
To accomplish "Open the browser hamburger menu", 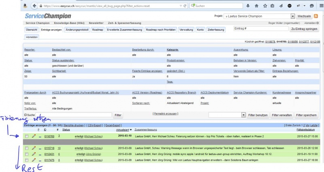I will click(322, 6).
